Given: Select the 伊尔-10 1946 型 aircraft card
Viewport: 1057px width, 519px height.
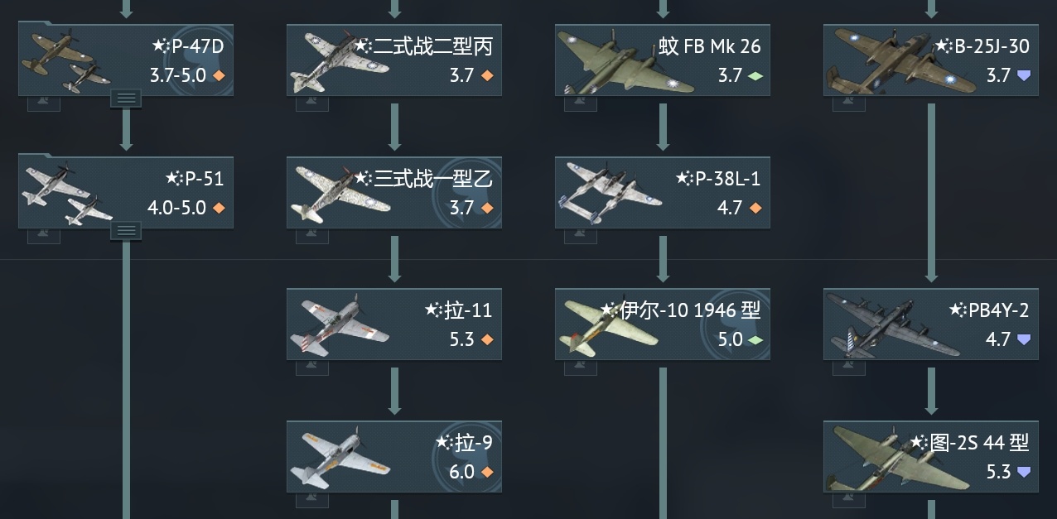Looking at the screenshot, I should 663,324.
